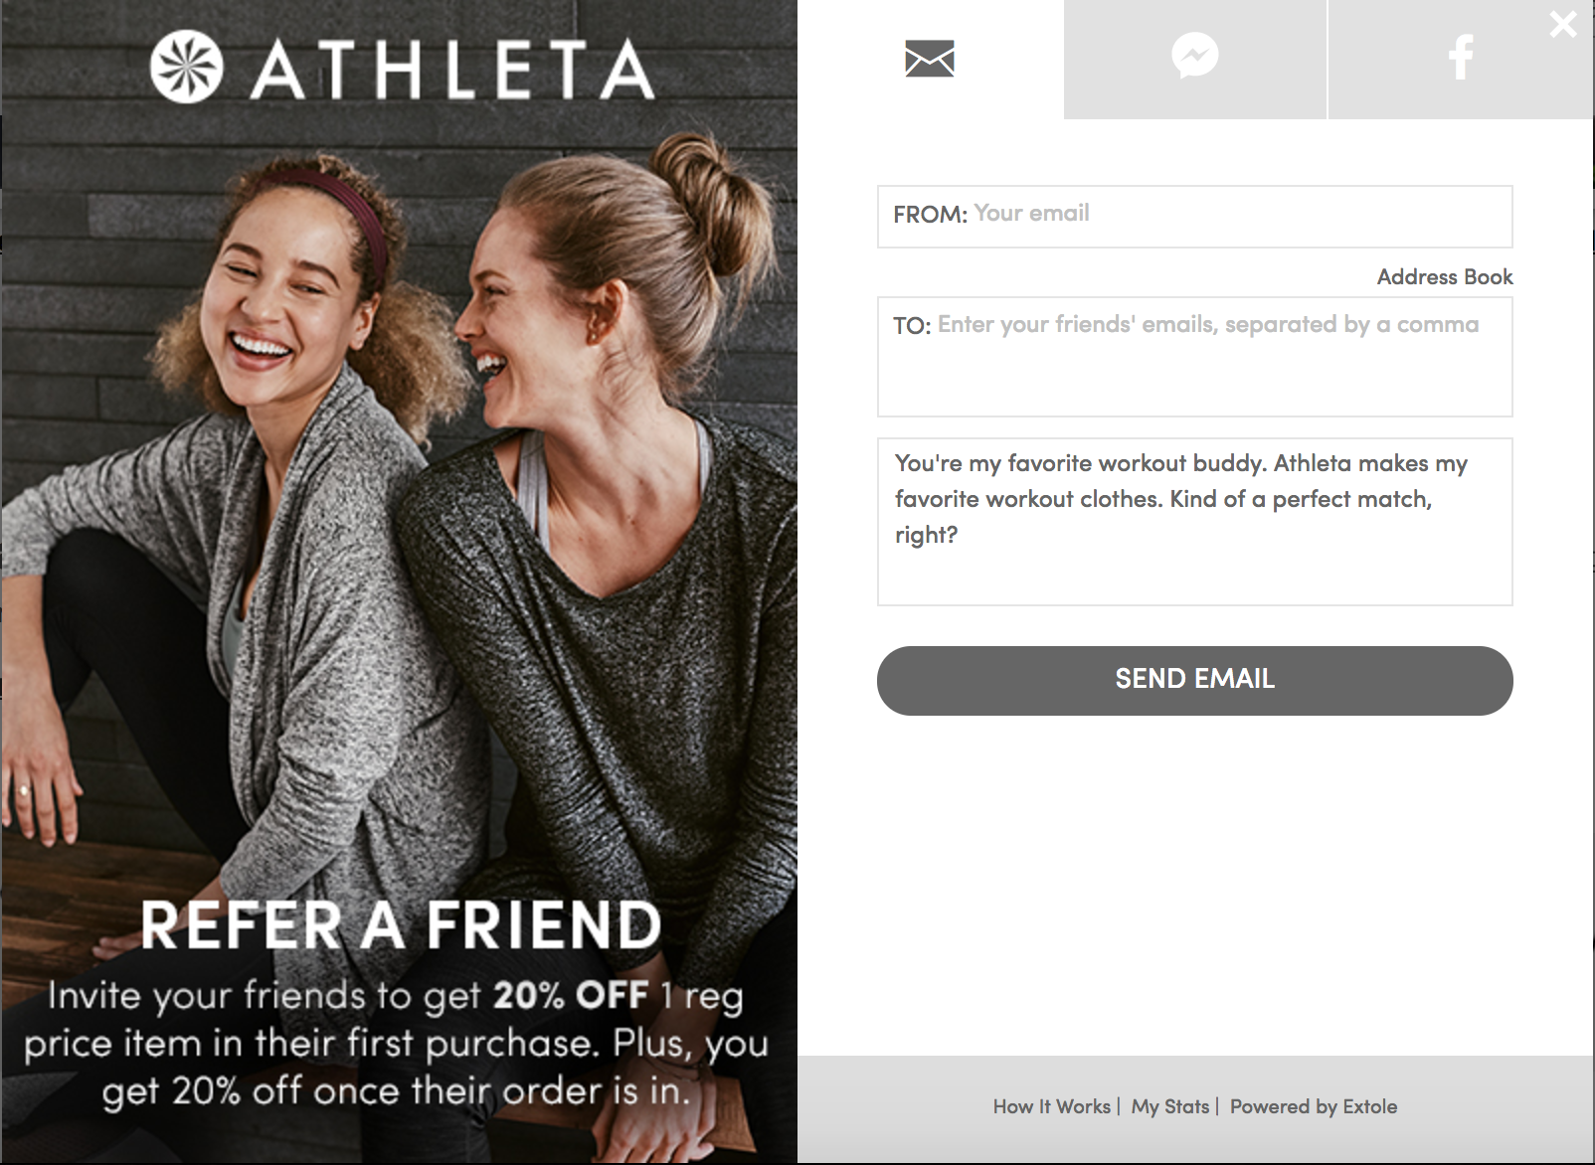Click the photo of two laughing women
1595x1165 pixels.
(x=398, y=497)
